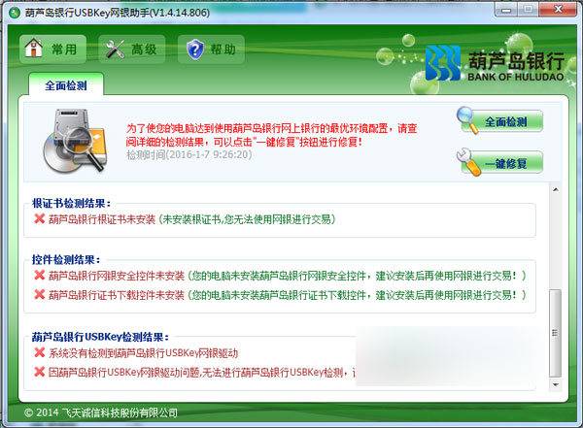Click red X beside 根证书未安装 result
This screenshot has height=428, width=583.
(x=40, y=218)
